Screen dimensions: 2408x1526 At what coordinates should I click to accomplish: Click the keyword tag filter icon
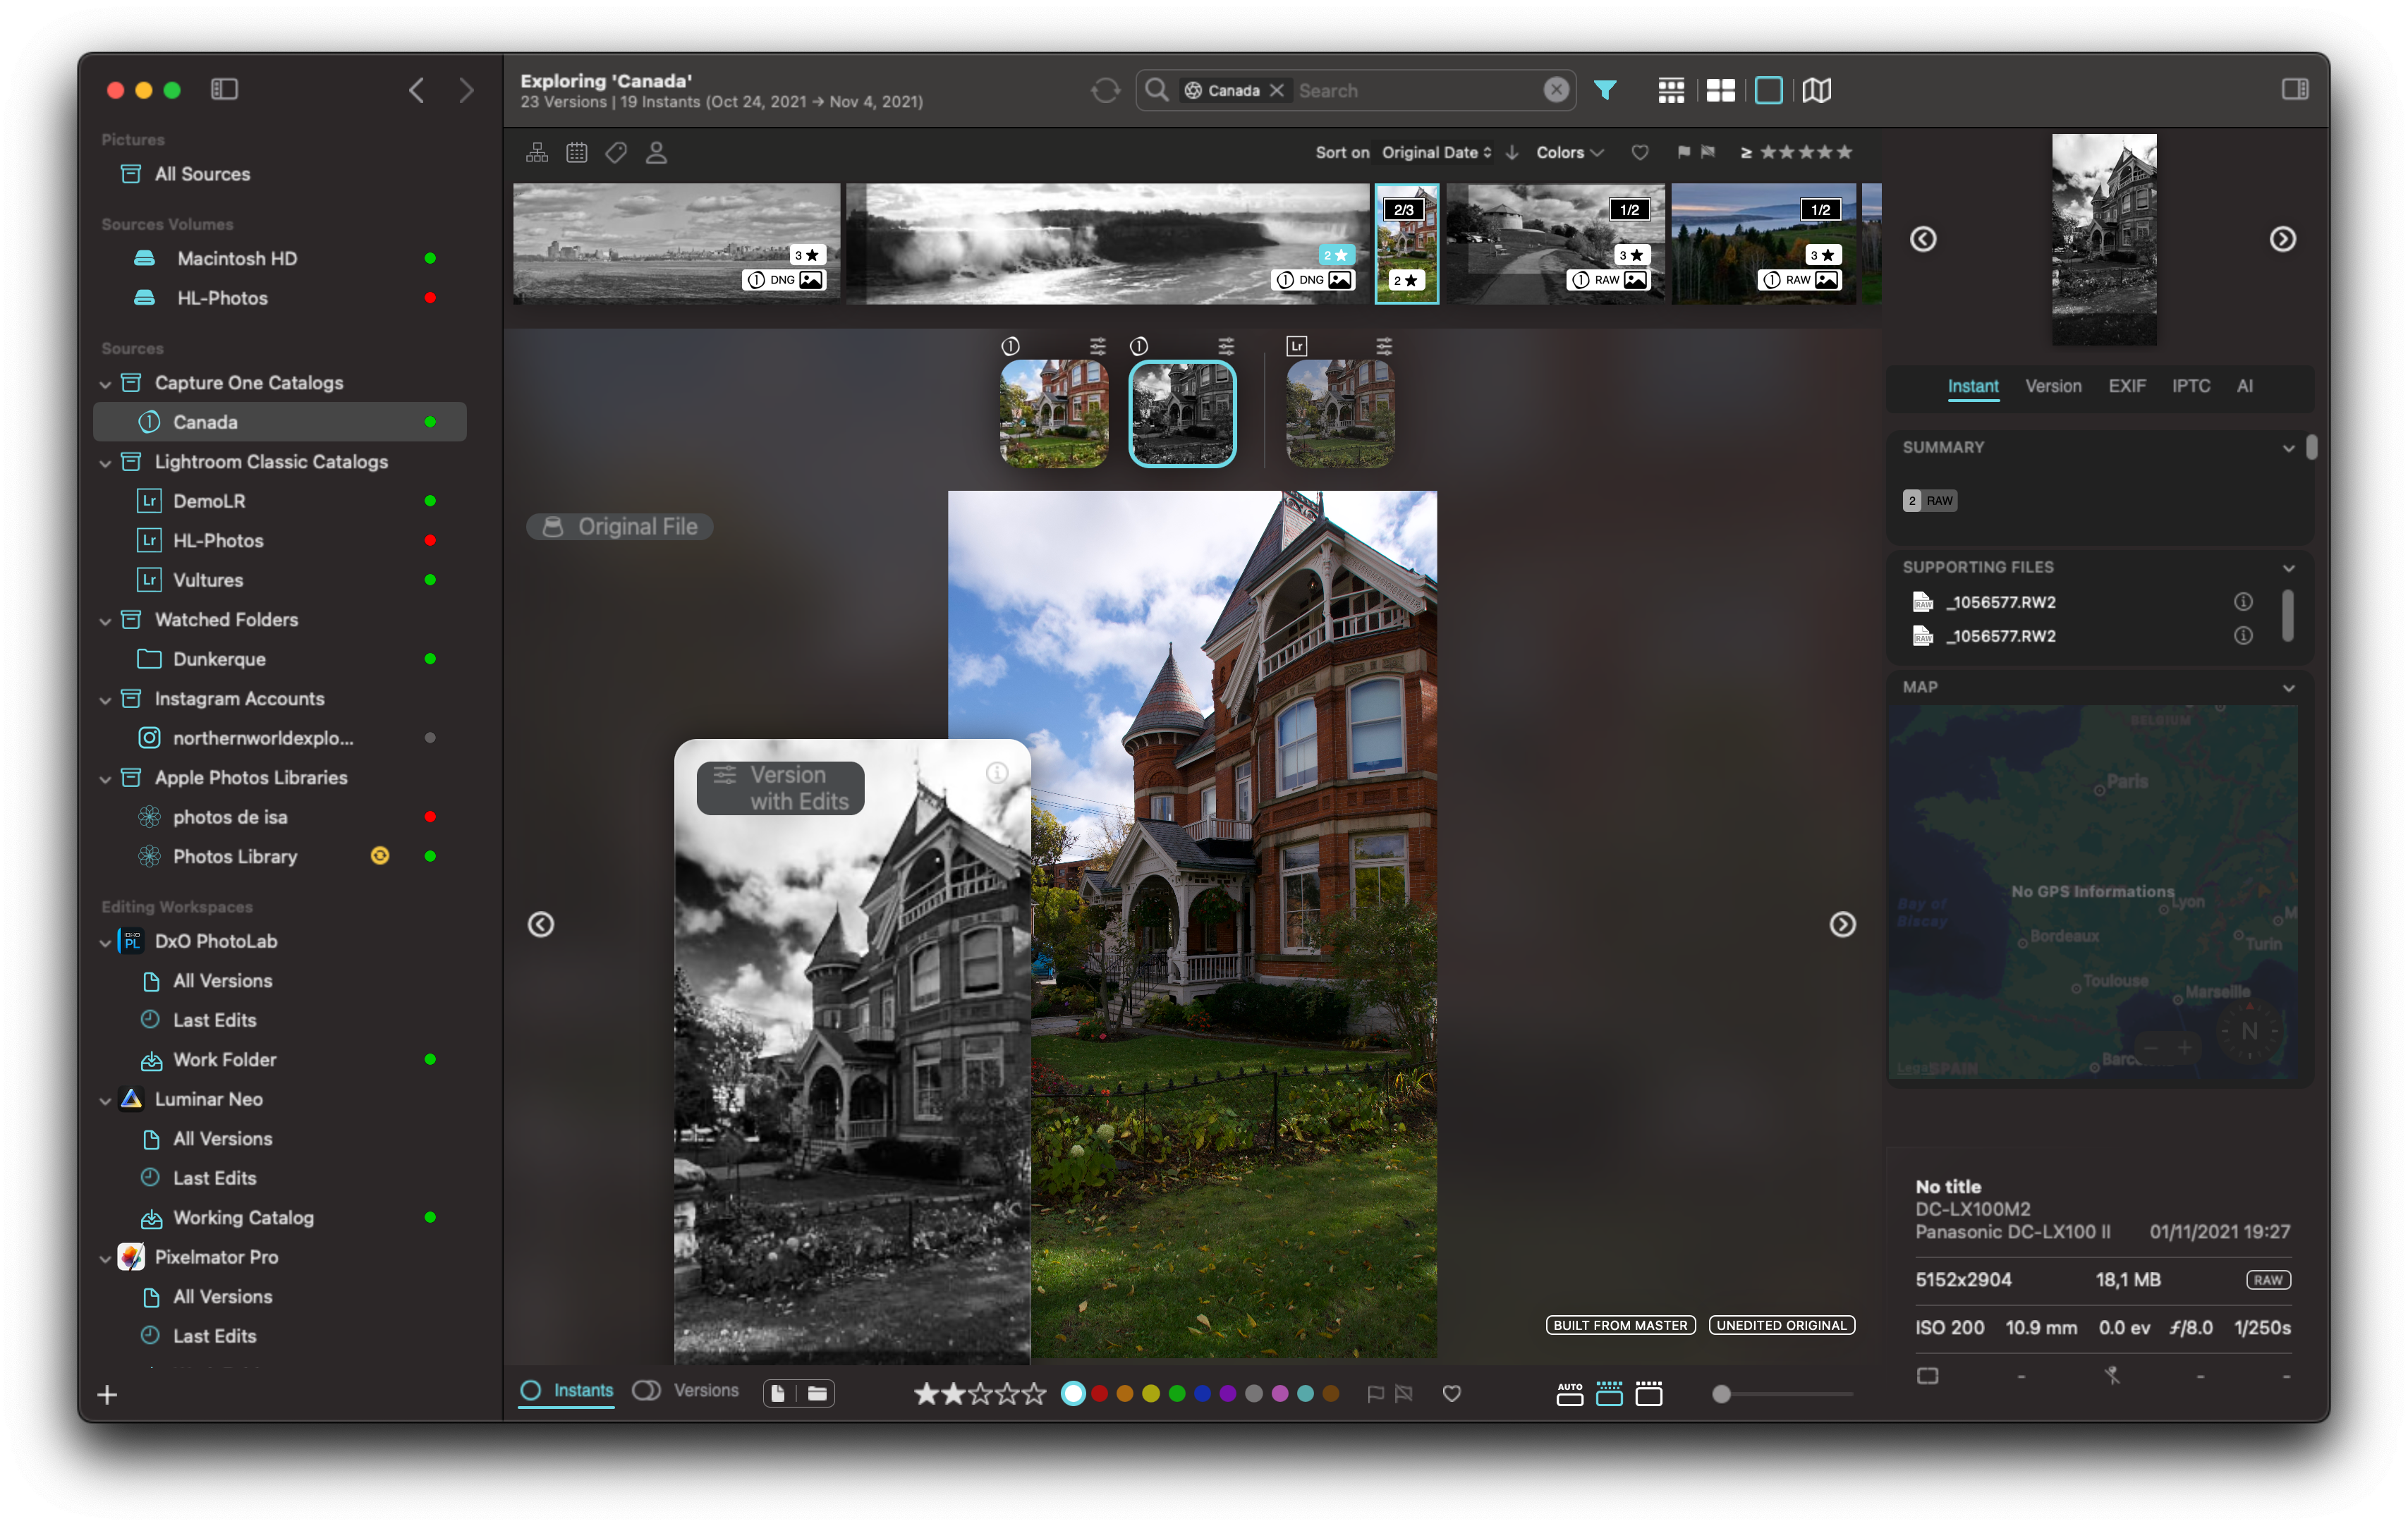(616, 153)
